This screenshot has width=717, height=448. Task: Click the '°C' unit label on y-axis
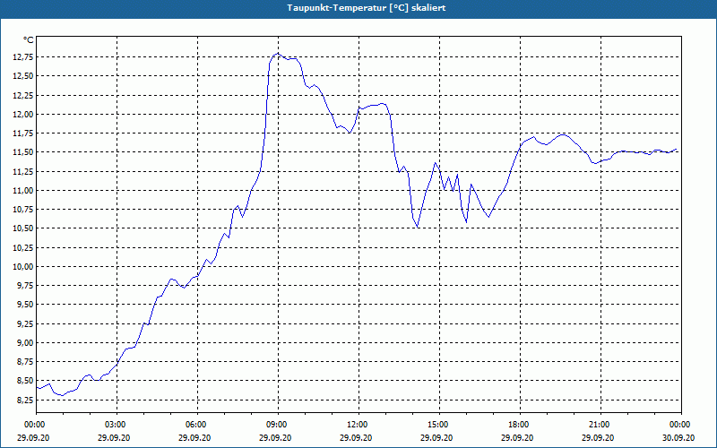click(x=29, y=40)
